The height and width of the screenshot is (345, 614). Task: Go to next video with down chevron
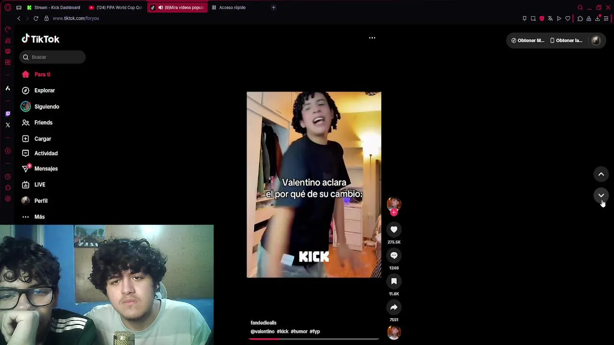tap(601, 195)
